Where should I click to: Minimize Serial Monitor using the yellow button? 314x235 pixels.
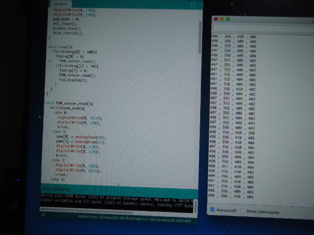tap(222, 19)
